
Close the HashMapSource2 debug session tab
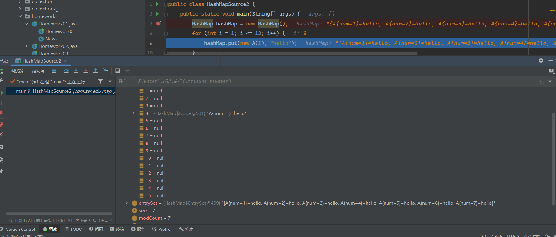coord(65,61)
